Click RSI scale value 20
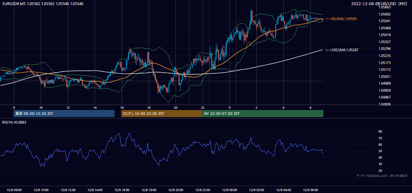The image size is (412, 193). tap(380, 170)
